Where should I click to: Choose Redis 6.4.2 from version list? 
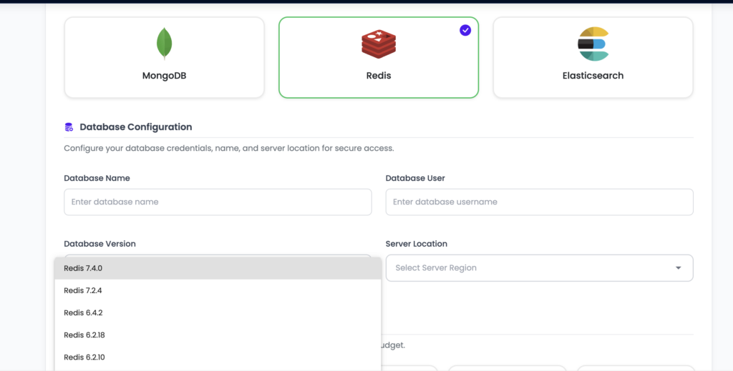(218, 312)
